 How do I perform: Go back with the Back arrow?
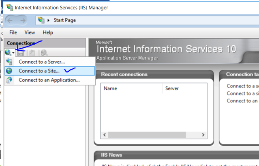click(10, 21)
